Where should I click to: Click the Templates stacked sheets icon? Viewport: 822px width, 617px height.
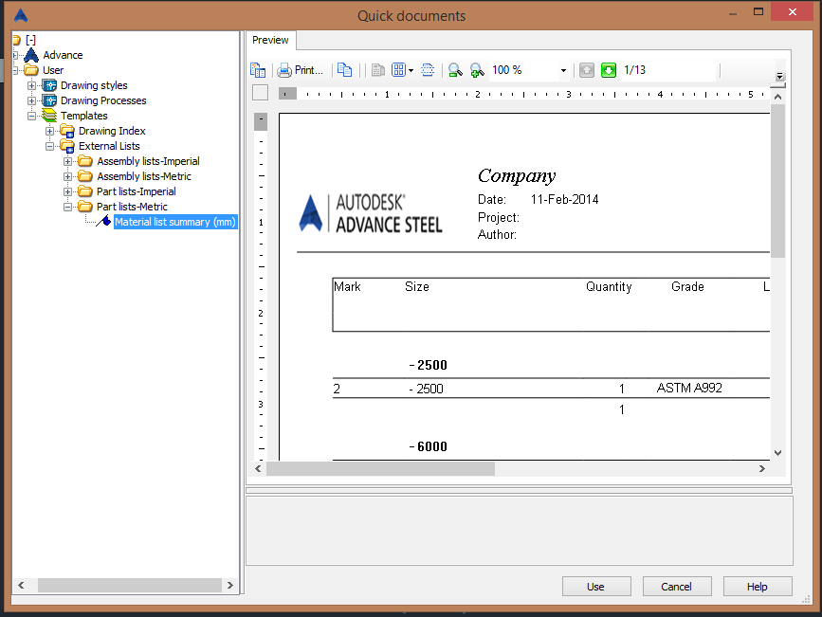(x=49, y=116)
